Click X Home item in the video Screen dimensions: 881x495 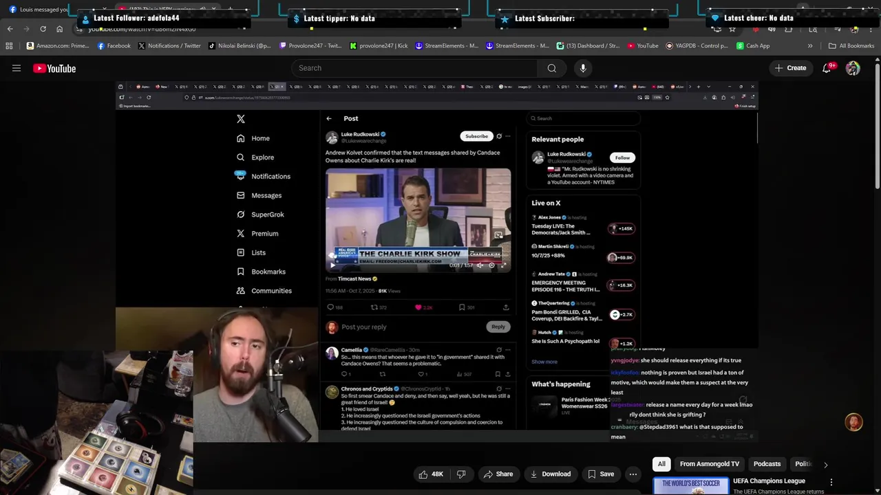[253, 138]
